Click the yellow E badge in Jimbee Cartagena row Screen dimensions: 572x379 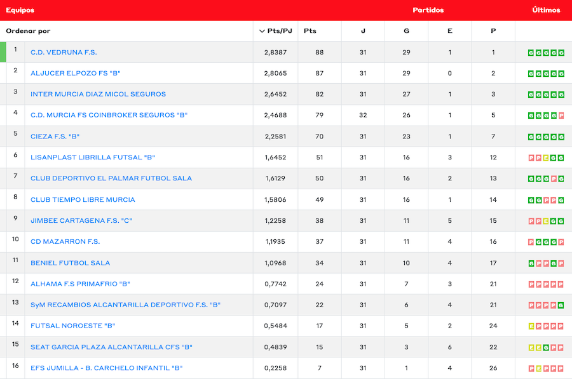point(546,221)
